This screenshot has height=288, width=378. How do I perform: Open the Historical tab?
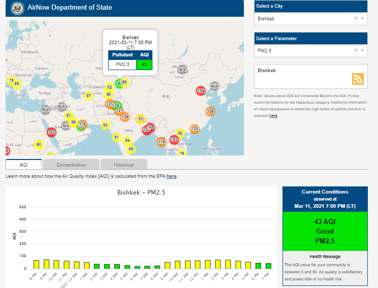click(x=123, y=165)
